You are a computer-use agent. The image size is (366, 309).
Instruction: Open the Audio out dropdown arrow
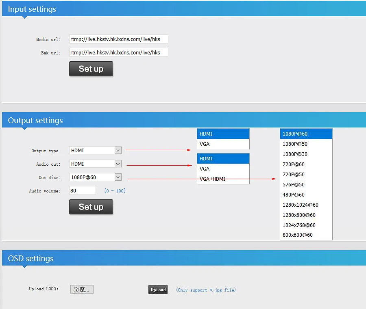(118, 164)
